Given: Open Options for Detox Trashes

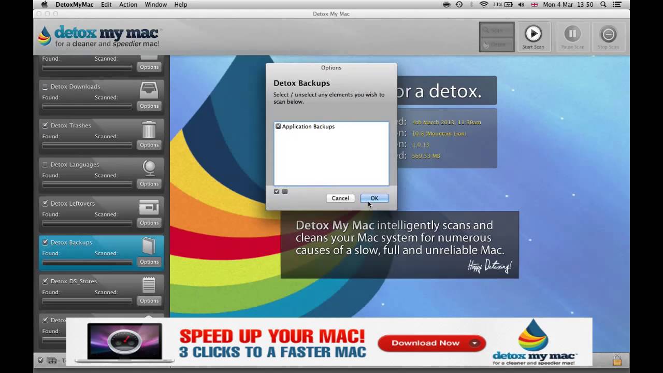Looking at the screenshot, I should [149, 145].
